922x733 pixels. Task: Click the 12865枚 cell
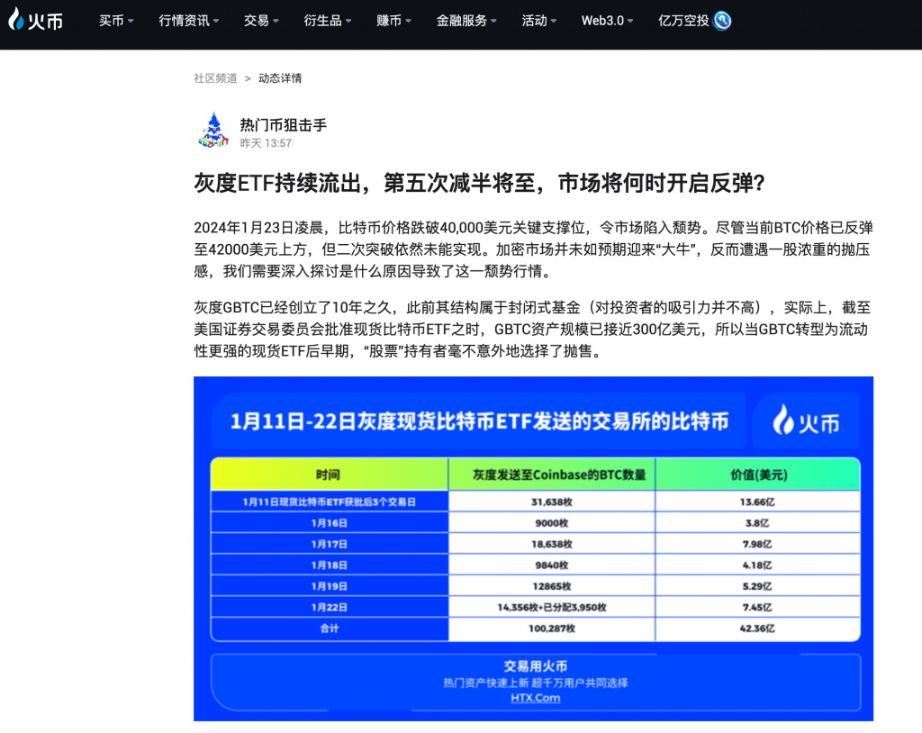(x=552, y=586)
